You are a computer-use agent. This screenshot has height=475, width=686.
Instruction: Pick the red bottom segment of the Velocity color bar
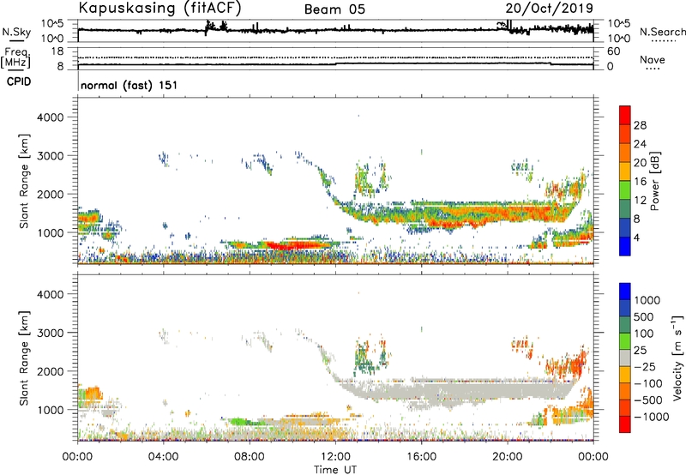[x=625, y=424]
